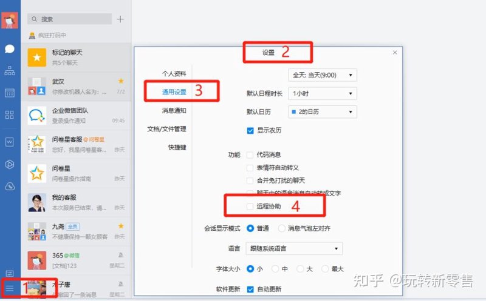Switch to the 快捷键 settings tab
The width and height of the screenshot is (486, 301).
(177, 147)
